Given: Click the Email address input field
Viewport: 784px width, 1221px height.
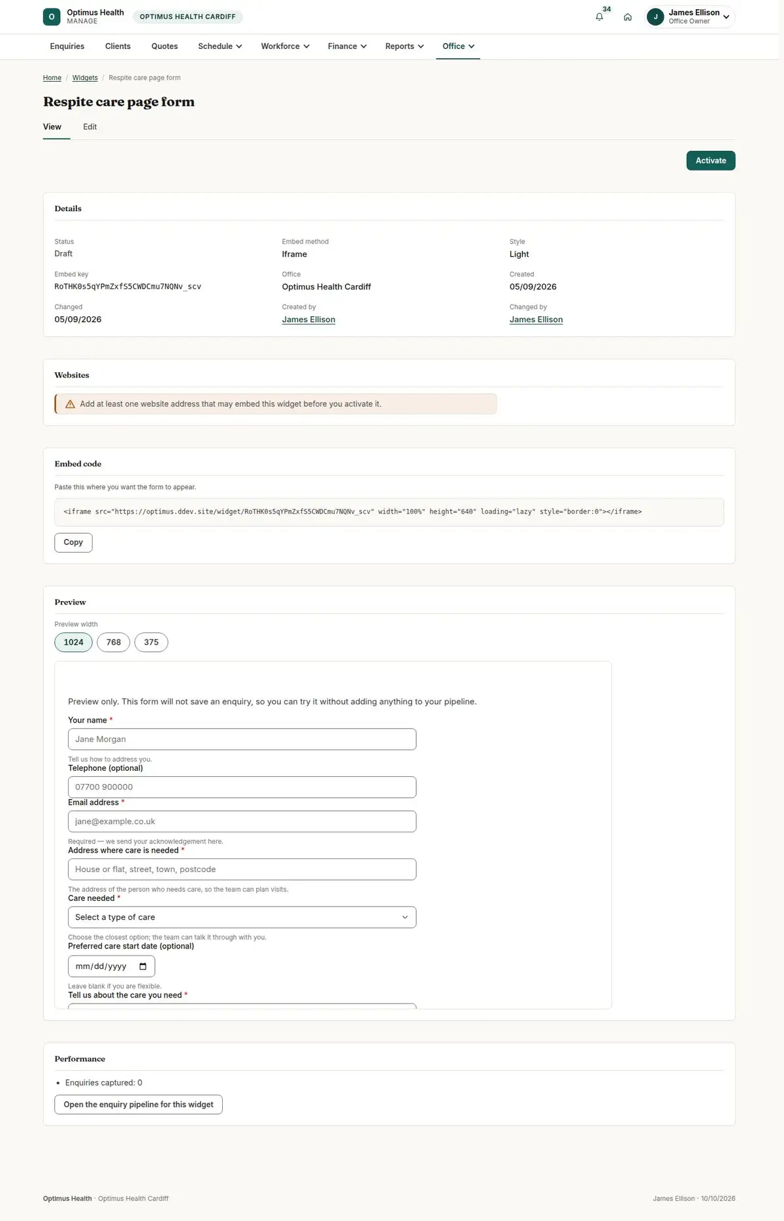Looking at the screenshot, I should point(242,822).
